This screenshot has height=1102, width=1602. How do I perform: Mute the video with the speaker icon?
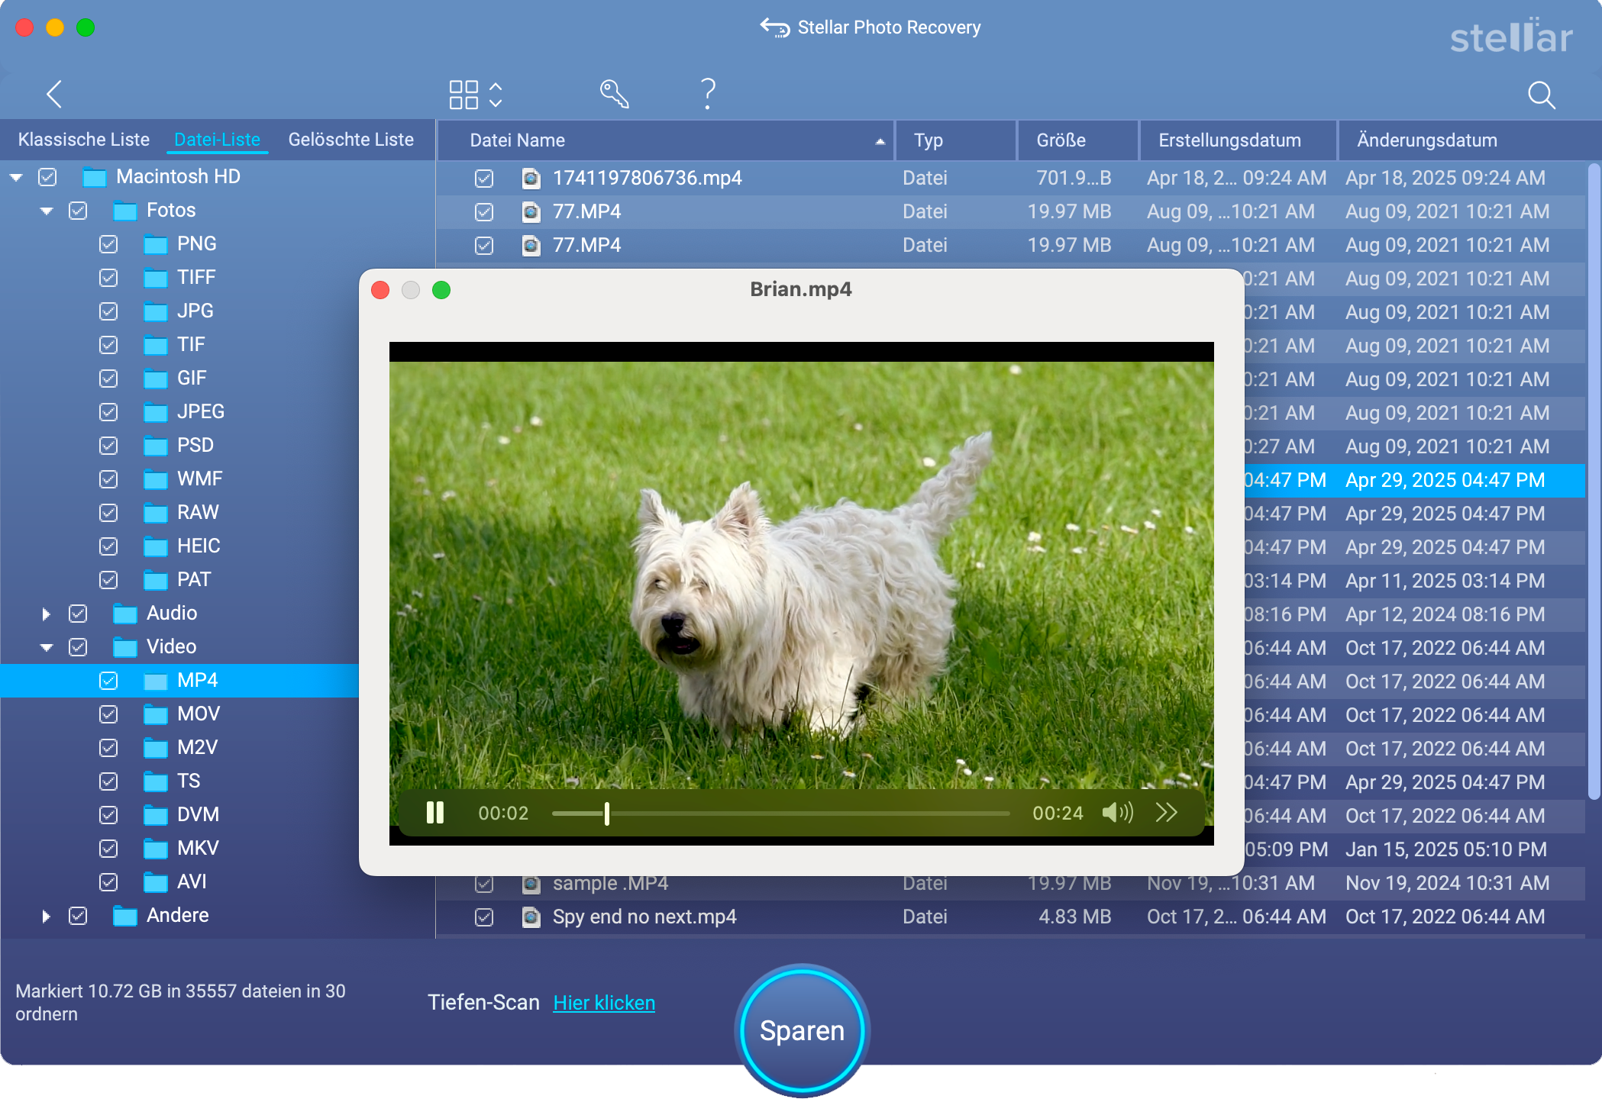pos(1117,813)
